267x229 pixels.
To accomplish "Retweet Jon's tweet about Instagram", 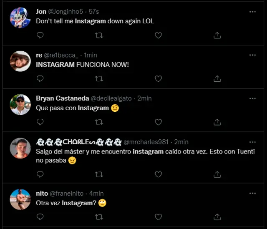I will 99,35.
